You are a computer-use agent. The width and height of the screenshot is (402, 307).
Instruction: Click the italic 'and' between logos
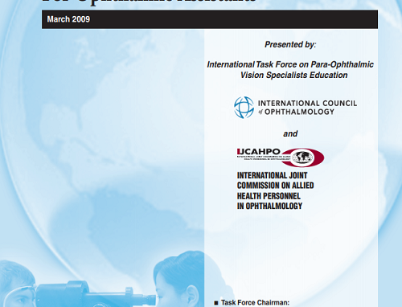tap(290, 133)
